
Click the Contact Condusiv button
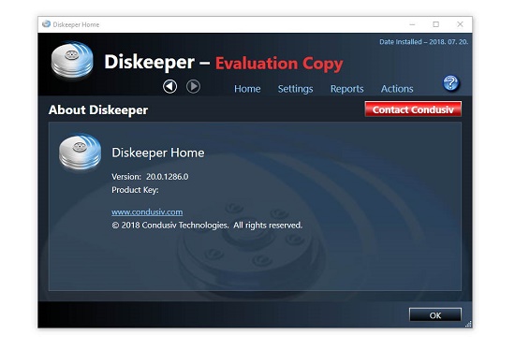(x=413, y=109)
